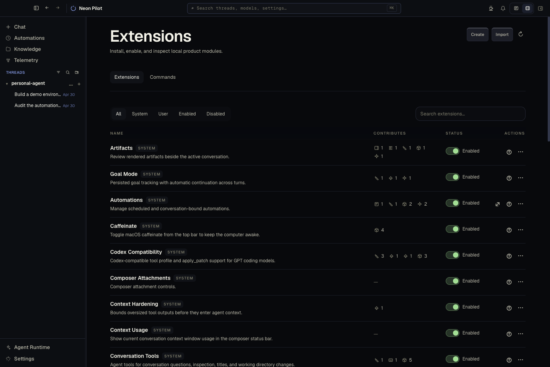This screenshot has width=550, height=367.
Task: Click the new folder icon in Threads
Action: [77, 72]
